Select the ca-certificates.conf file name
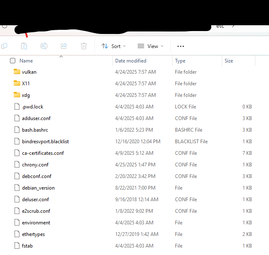269x255 pixels. click(x=43, y=153)
